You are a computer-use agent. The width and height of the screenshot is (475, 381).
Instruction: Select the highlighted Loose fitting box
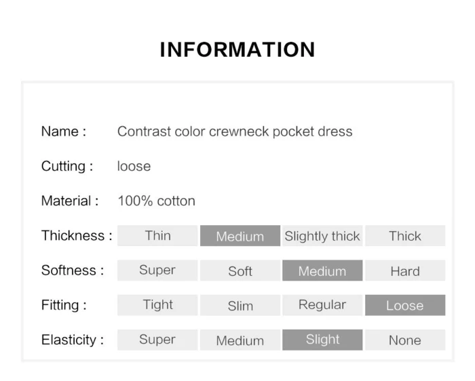[405, 305]
